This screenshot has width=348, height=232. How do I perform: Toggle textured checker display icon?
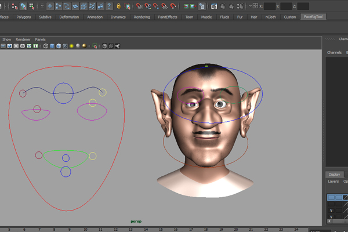point(65,46)
